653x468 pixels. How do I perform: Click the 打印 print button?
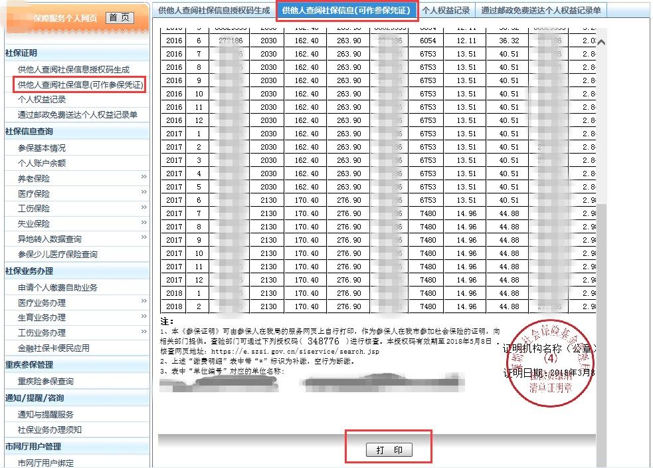click(x=389, y=450)
